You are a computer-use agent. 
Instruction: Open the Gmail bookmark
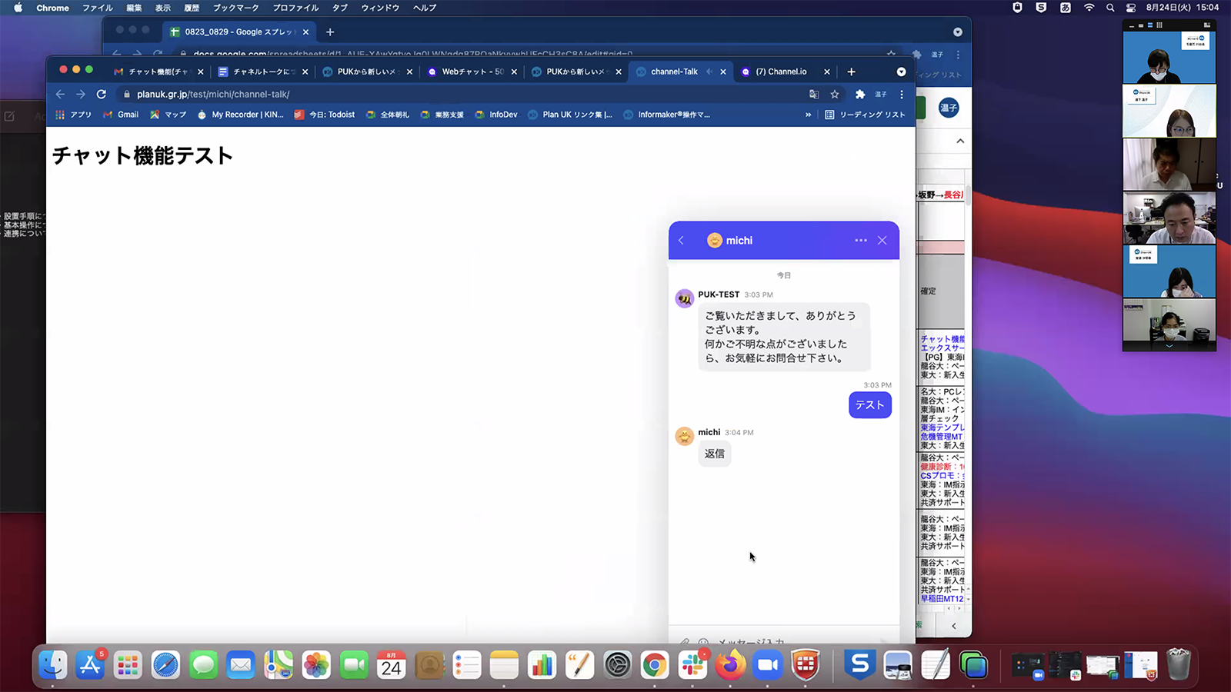121,115
